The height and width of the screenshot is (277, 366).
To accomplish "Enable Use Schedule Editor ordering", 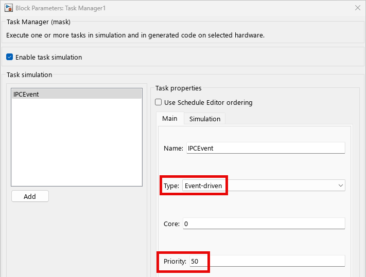I will tap(158, 102).
